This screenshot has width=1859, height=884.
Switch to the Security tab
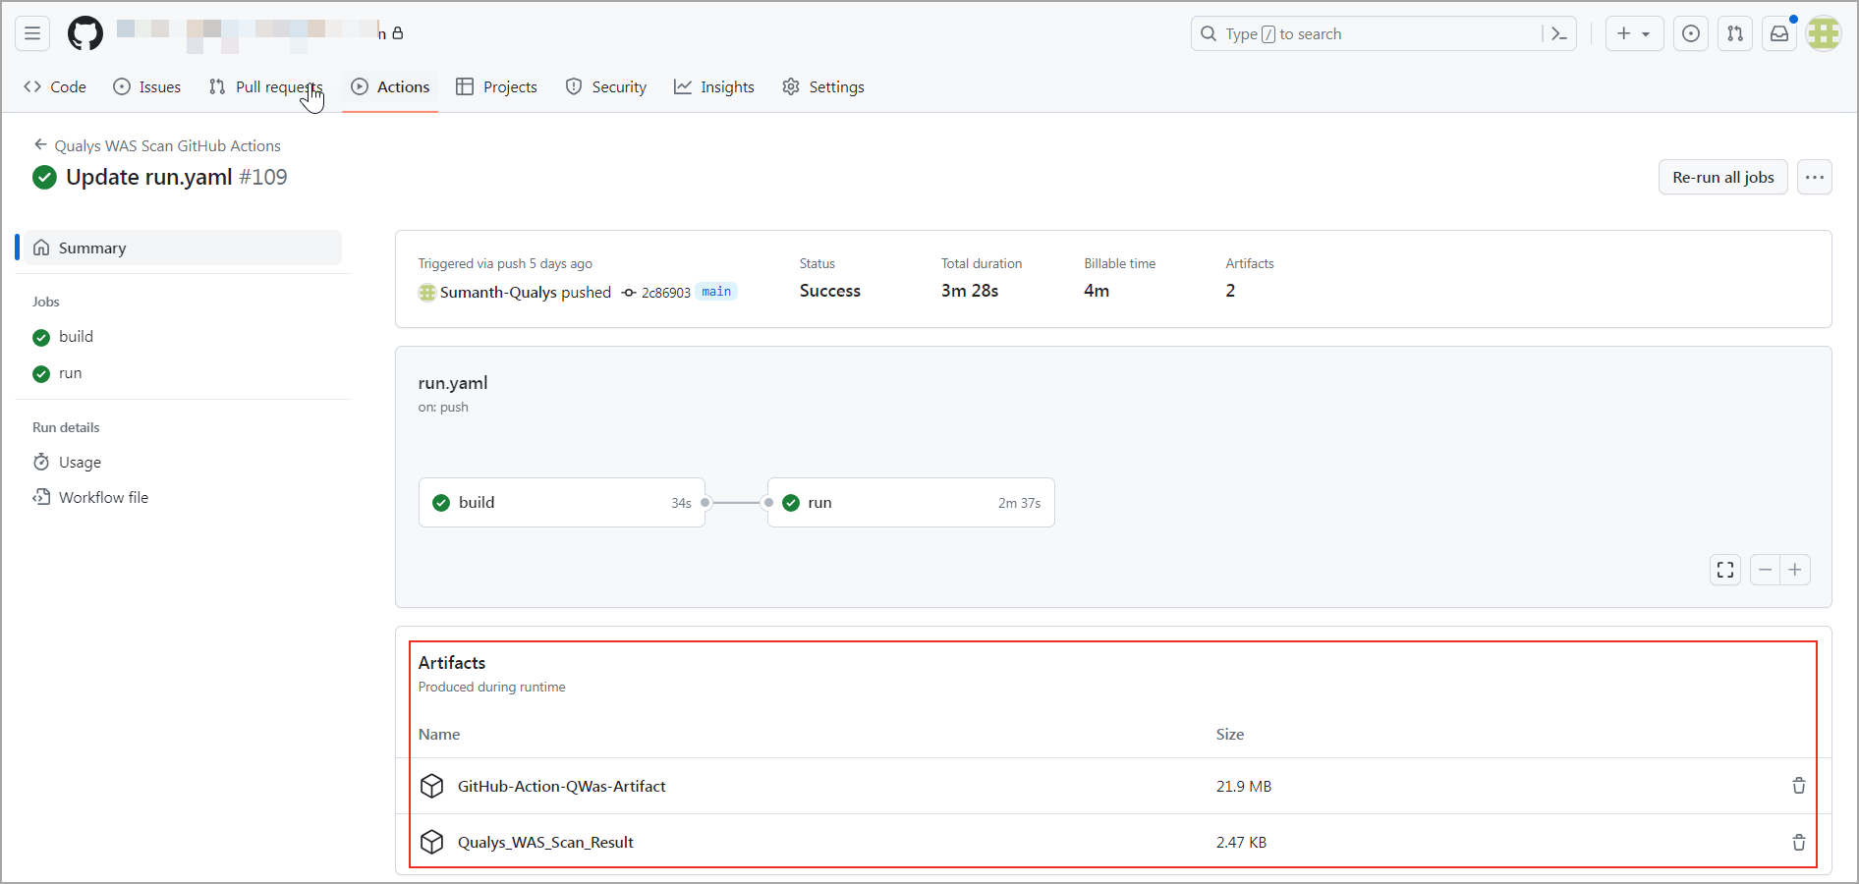pyautogui.click(x=606, y=87)
